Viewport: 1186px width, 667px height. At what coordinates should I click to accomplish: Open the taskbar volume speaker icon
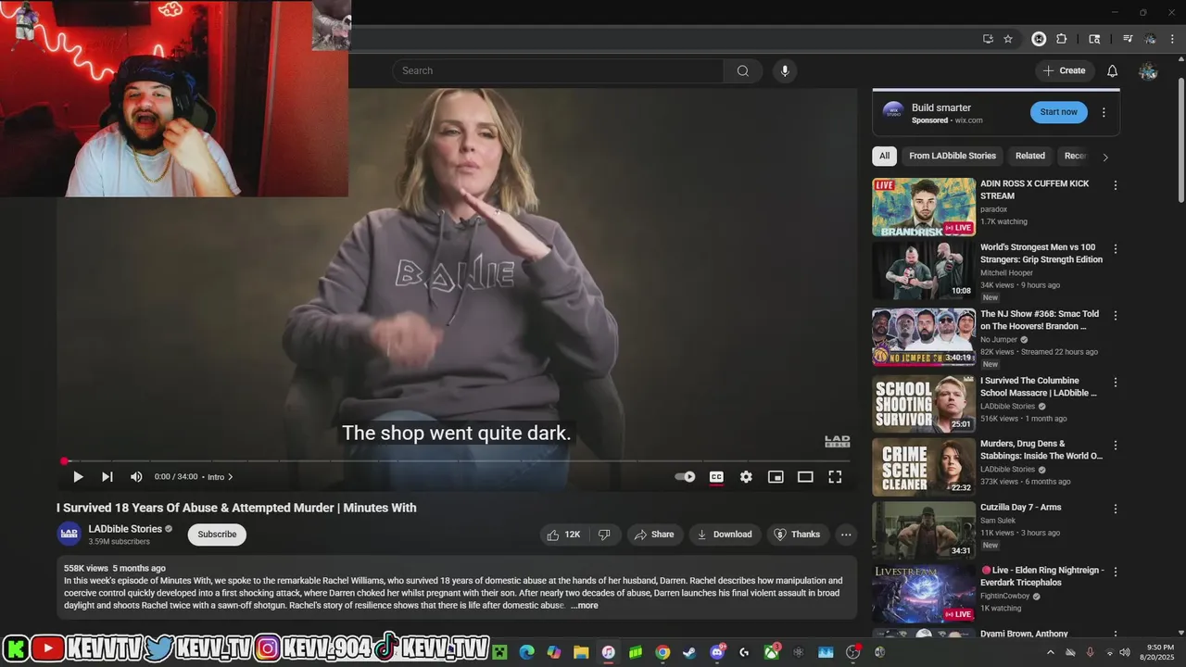click(1124, 652)
